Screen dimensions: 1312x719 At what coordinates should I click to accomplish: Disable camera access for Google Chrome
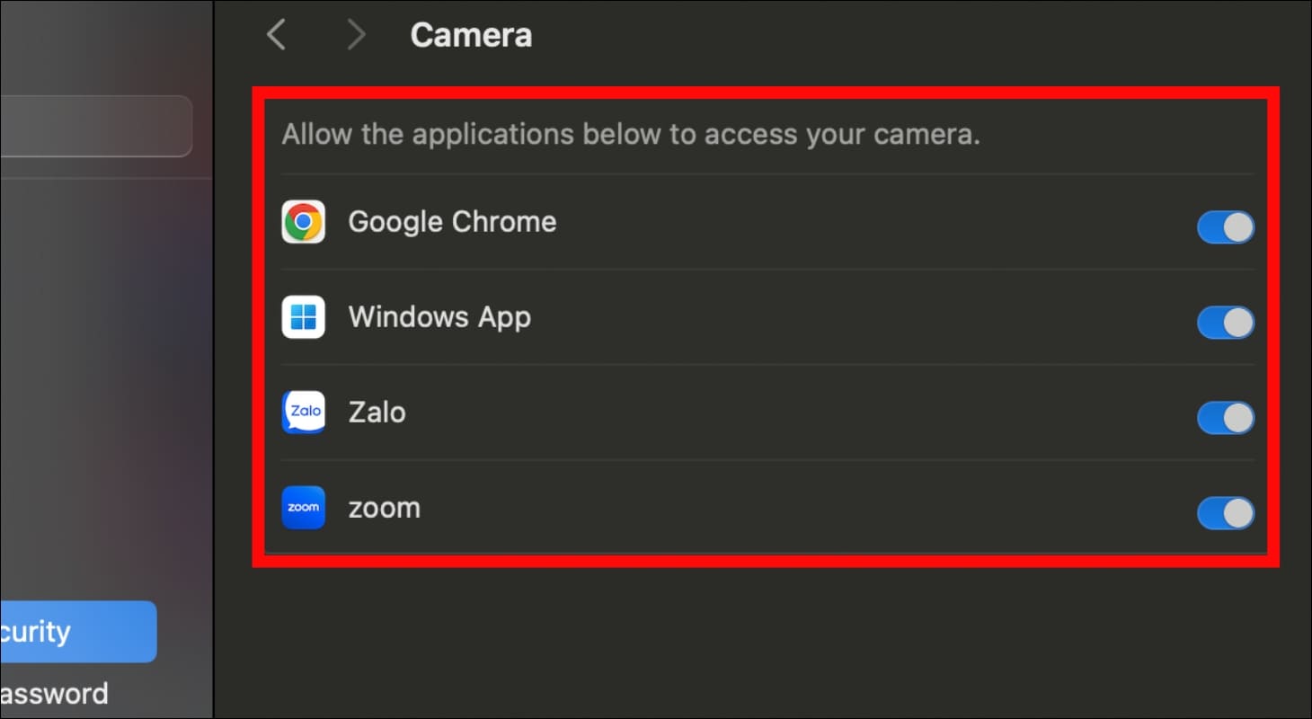1225,227
